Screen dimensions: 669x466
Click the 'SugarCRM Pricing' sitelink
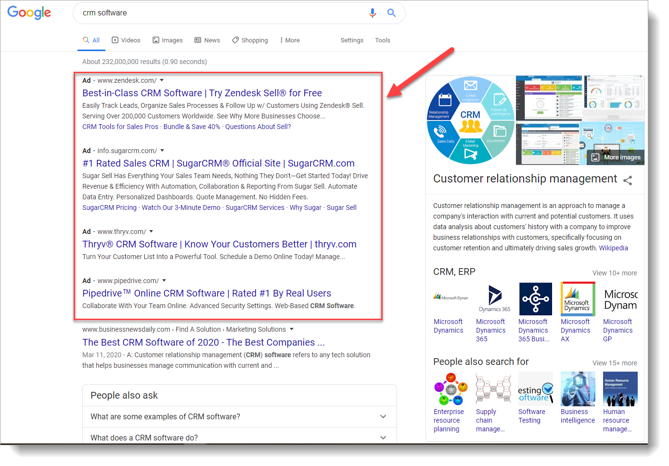(x=110, y=207)
